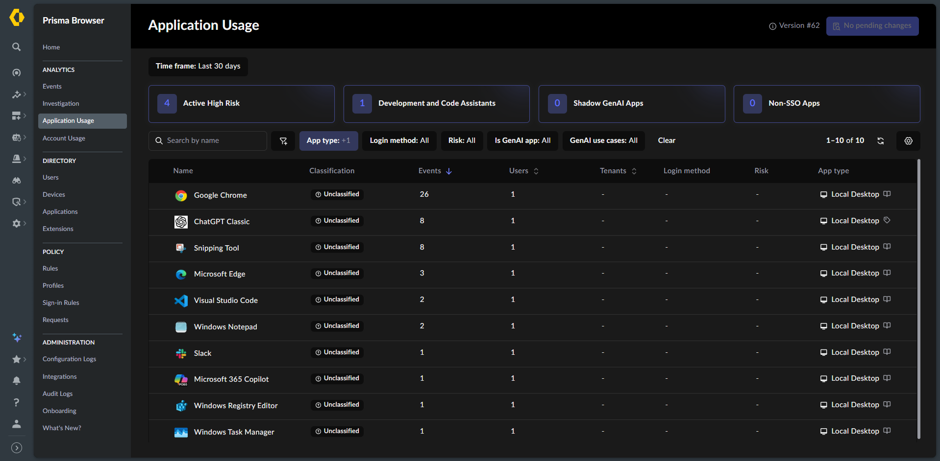Click Unclassified badge for Microsoft Edge
Screen dimensions: 940x461
tap(337, 273)
